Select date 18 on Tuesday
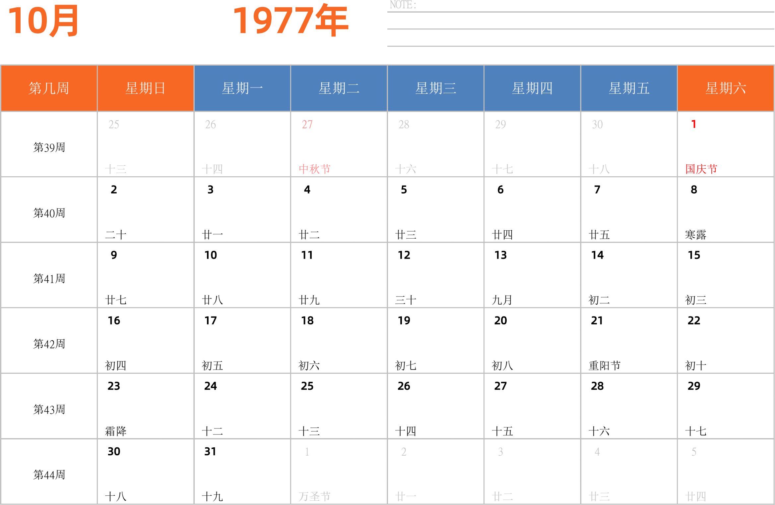 pos(307,321)
